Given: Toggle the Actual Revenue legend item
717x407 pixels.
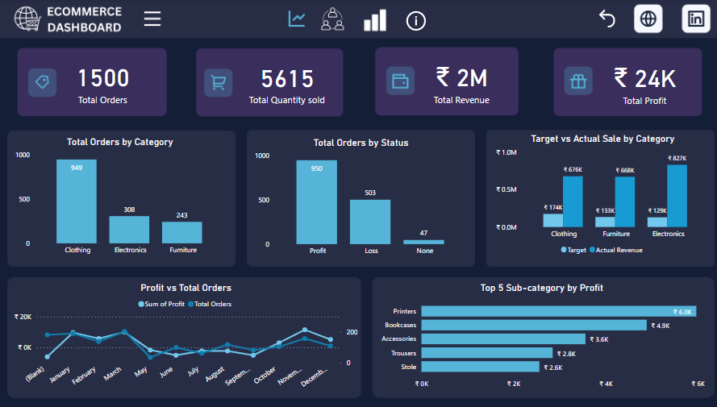Looking at the screenshot, I should [x=615, y=250].
